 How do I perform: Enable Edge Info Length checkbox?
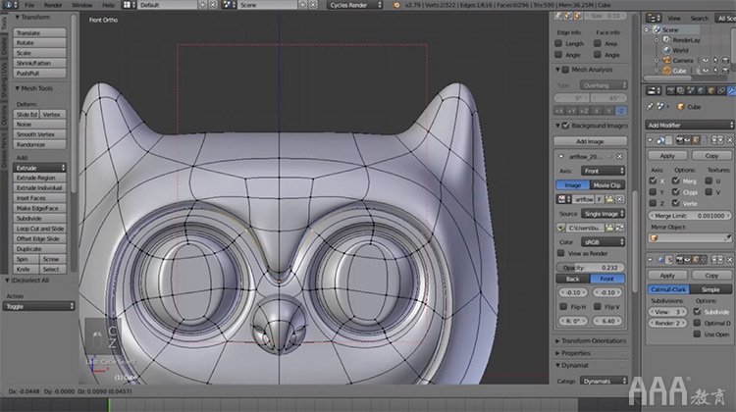pyautogui.click(x=558, y=43)
